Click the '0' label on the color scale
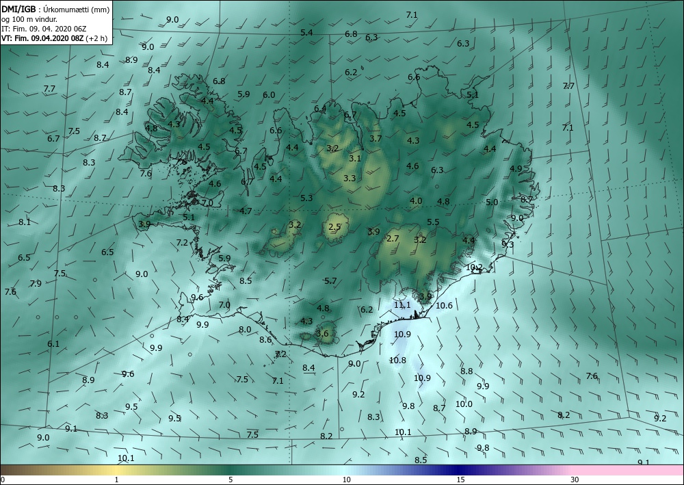The width and height of the screenshot is (684, 485). 2,480
